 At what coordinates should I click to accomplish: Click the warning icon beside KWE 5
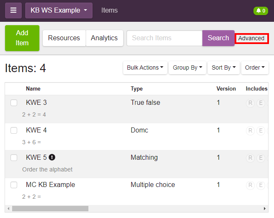52,157
